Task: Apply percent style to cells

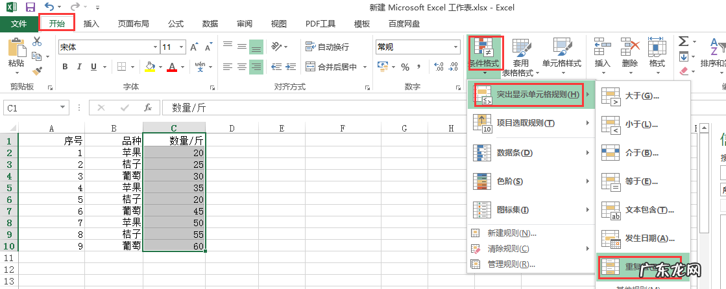Action: point(405,67)
